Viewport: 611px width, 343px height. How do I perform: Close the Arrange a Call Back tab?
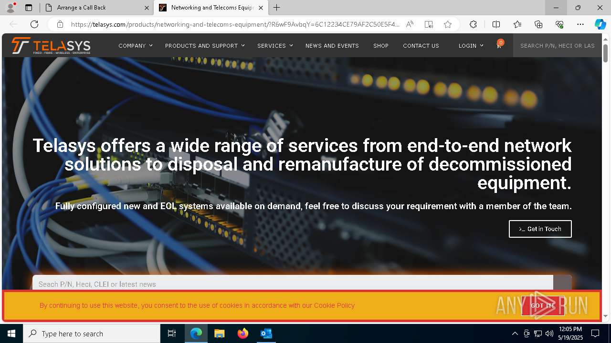pos(147,8)
